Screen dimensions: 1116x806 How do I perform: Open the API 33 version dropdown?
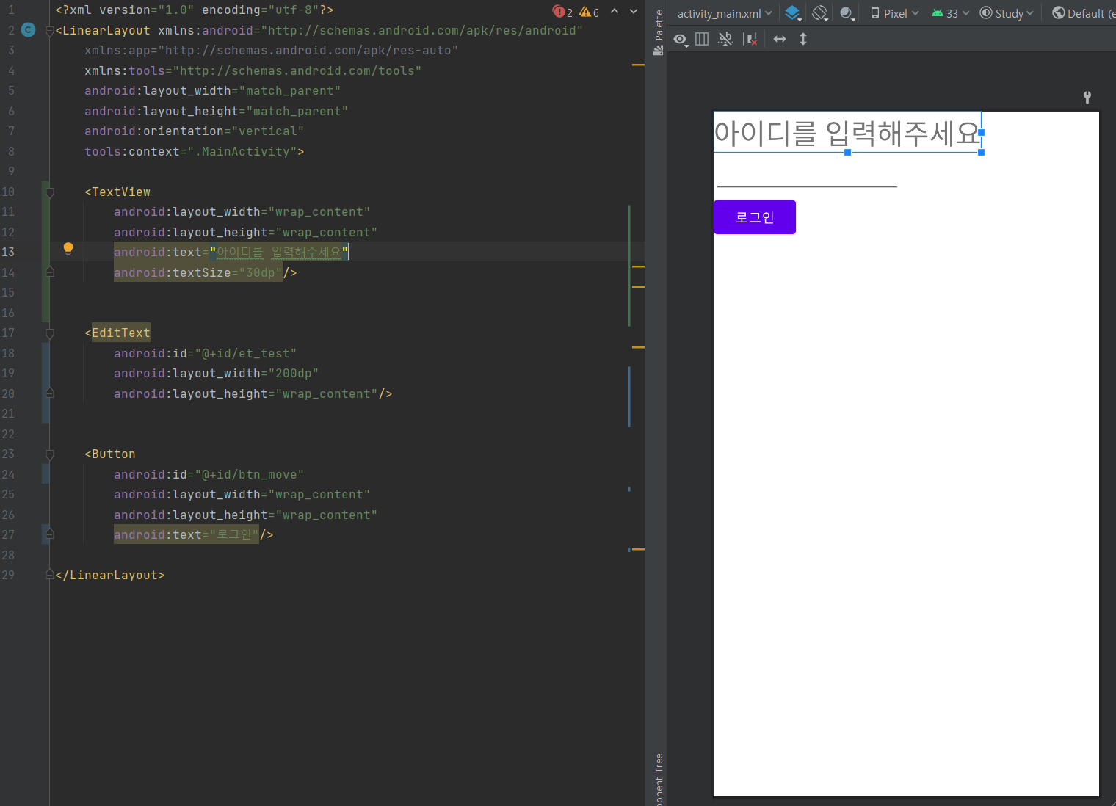coord(950,13)
